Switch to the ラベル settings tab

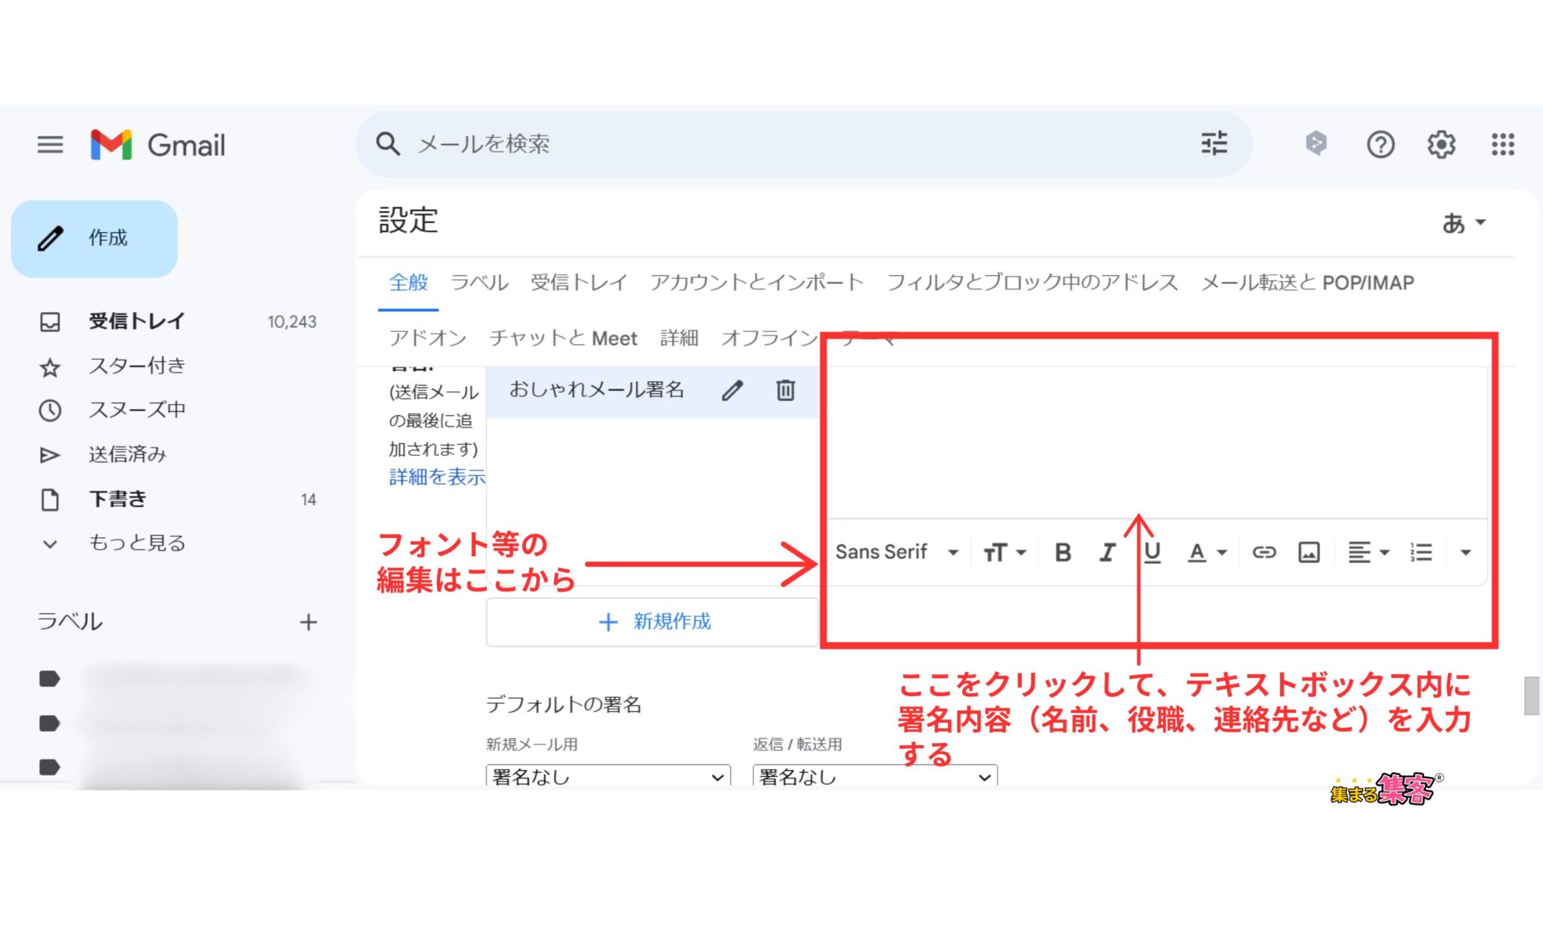click(479, 283)
